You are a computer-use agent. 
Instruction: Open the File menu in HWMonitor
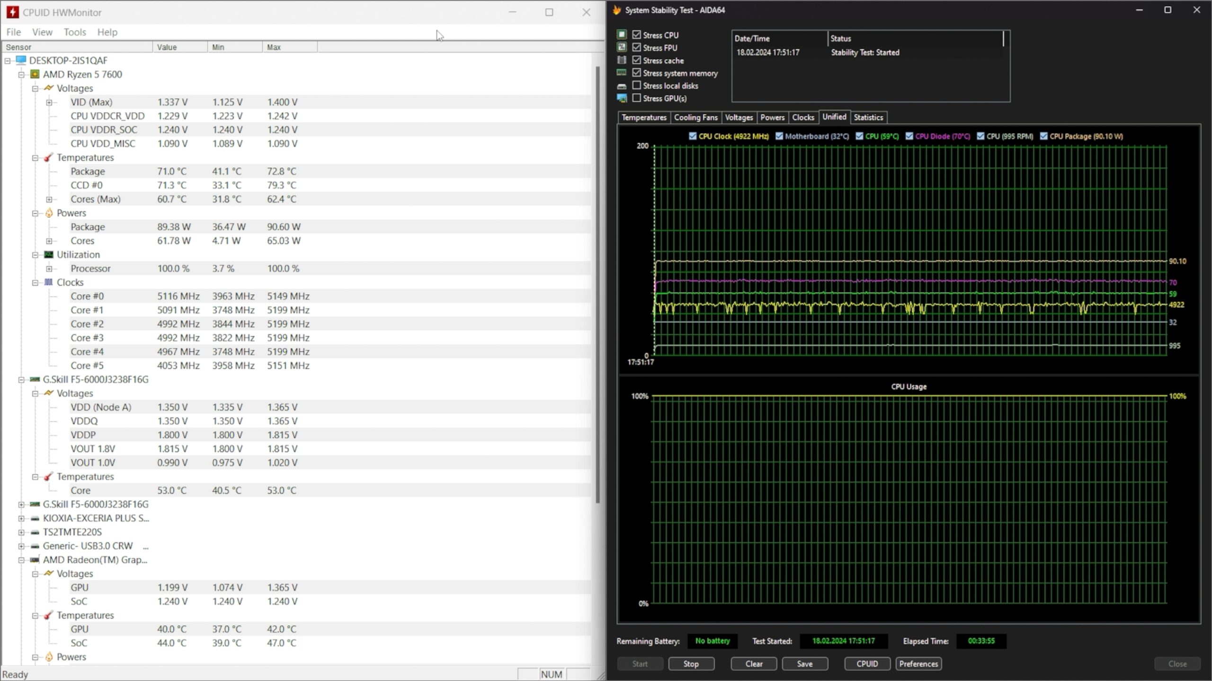coord(13,32)
